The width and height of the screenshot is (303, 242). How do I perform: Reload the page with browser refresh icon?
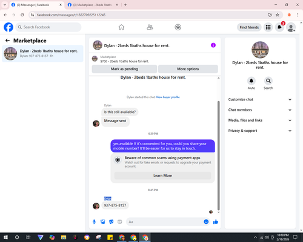[22, 15]
